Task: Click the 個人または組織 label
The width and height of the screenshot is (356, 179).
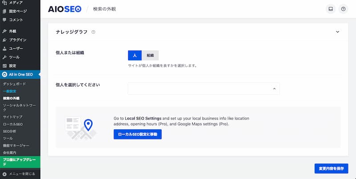Action: click(70, 52)
